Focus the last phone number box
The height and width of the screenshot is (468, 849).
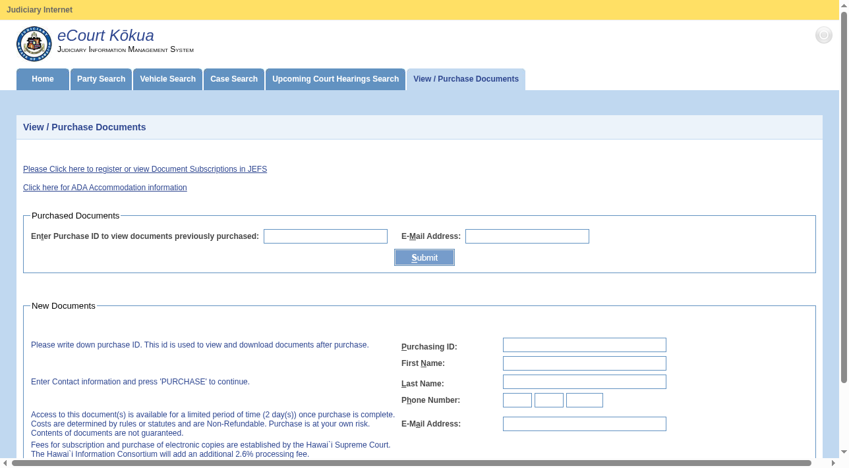point(585,400)
